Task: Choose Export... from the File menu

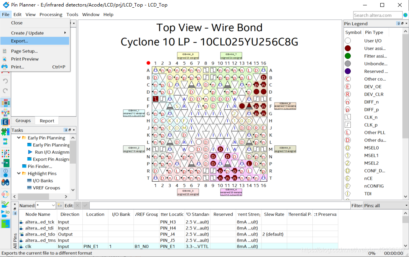Action: coord(35,41)
